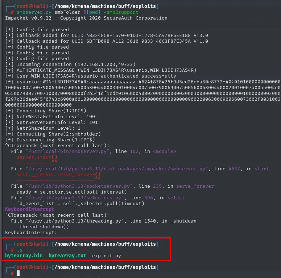The image size is (281, 278).
Task: Click the AUTHENTICATE_MESSAGE line
Action: pos(101,70)
